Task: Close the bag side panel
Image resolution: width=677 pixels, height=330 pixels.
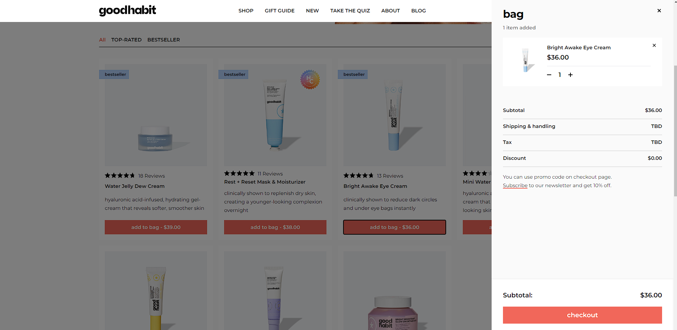Action: (659, 11)
